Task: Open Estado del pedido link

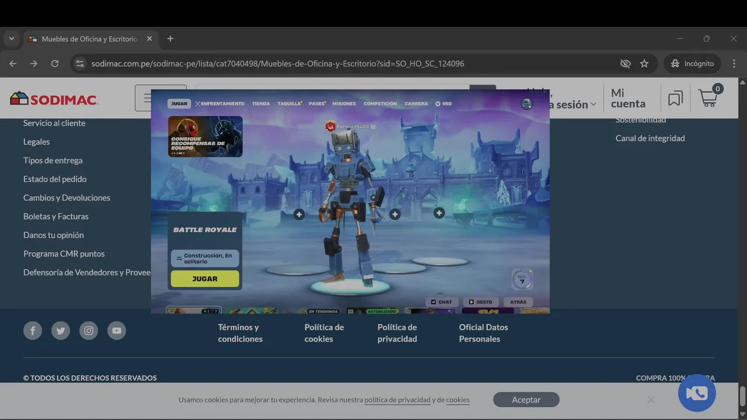Action: tap(55, 179)
